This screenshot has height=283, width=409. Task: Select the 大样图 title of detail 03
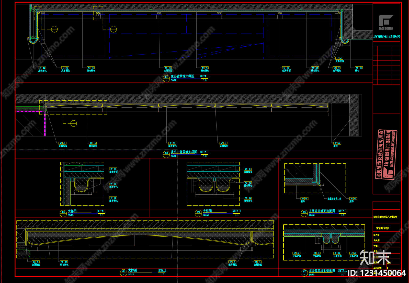[72, 211]
